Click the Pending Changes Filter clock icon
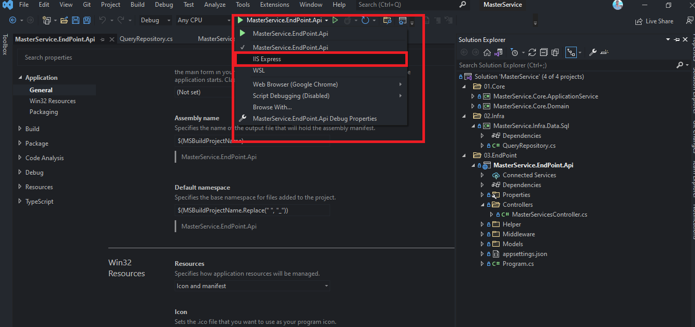This screenshot has height=327, width=695. tap(514, 52)
